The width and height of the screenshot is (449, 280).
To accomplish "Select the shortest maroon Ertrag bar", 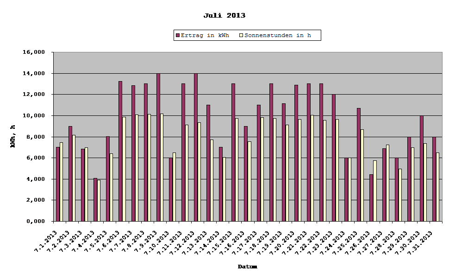I will pyautogui.click(x=95, y=199).
